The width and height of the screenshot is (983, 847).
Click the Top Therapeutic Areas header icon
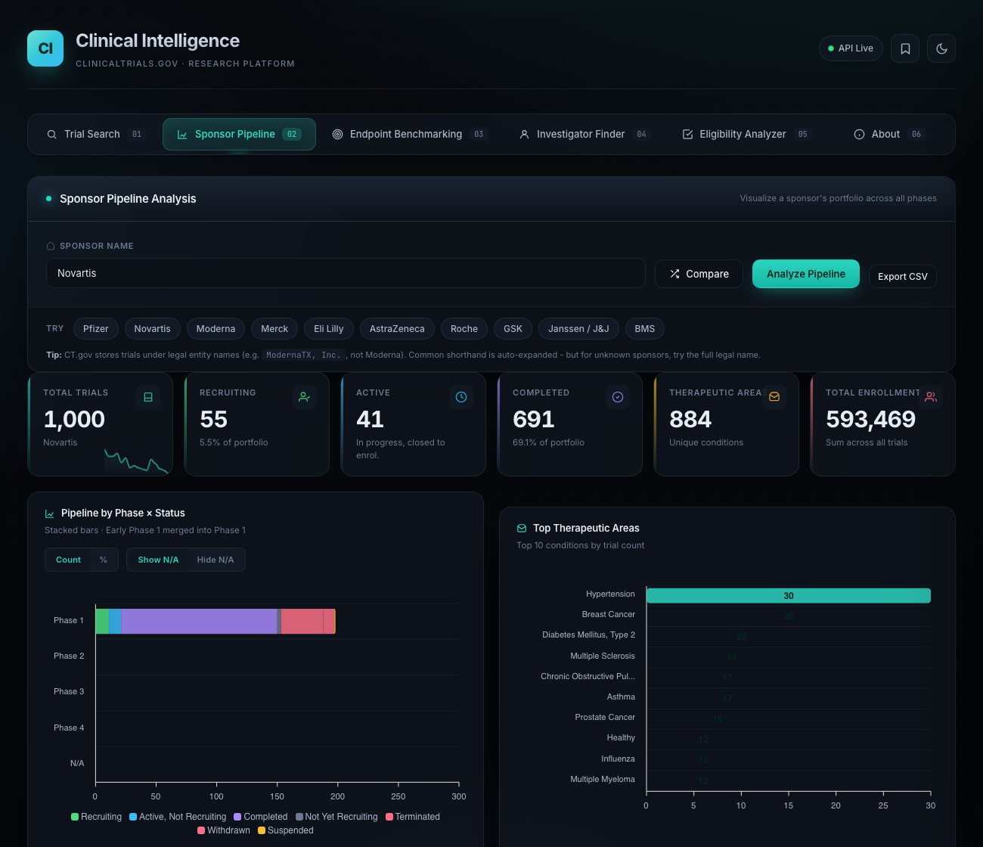[522, 529]
